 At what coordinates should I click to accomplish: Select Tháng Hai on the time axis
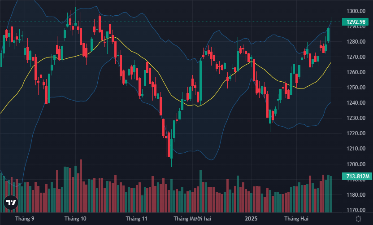(x=297, y=219)
